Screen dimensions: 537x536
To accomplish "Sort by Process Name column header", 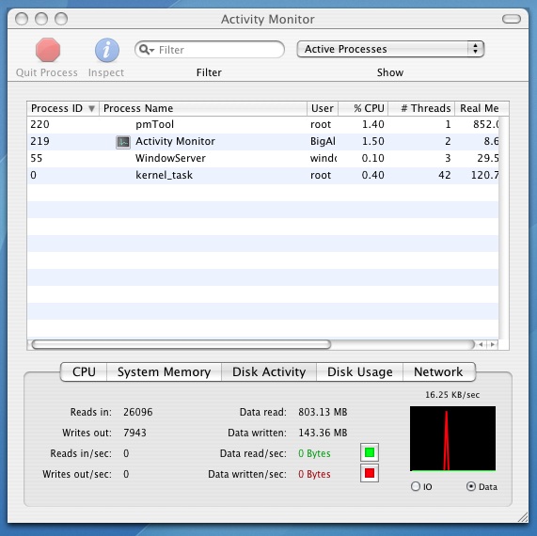I will pyautogui.click(x=203, y=108).
